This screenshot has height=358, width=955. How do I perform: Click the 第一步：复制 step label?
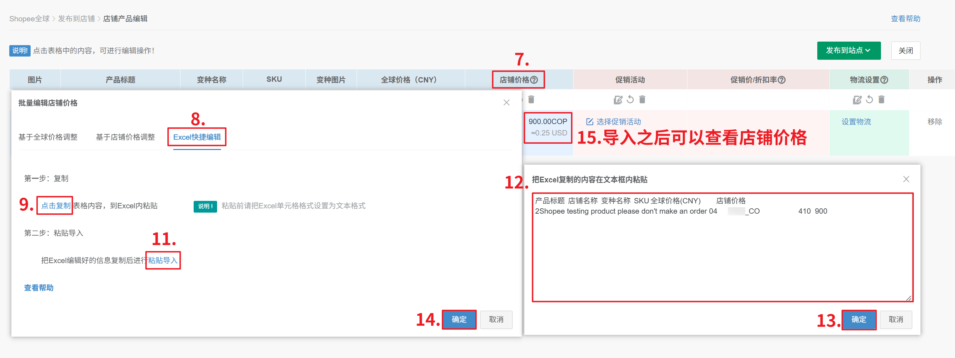(46, 178)
